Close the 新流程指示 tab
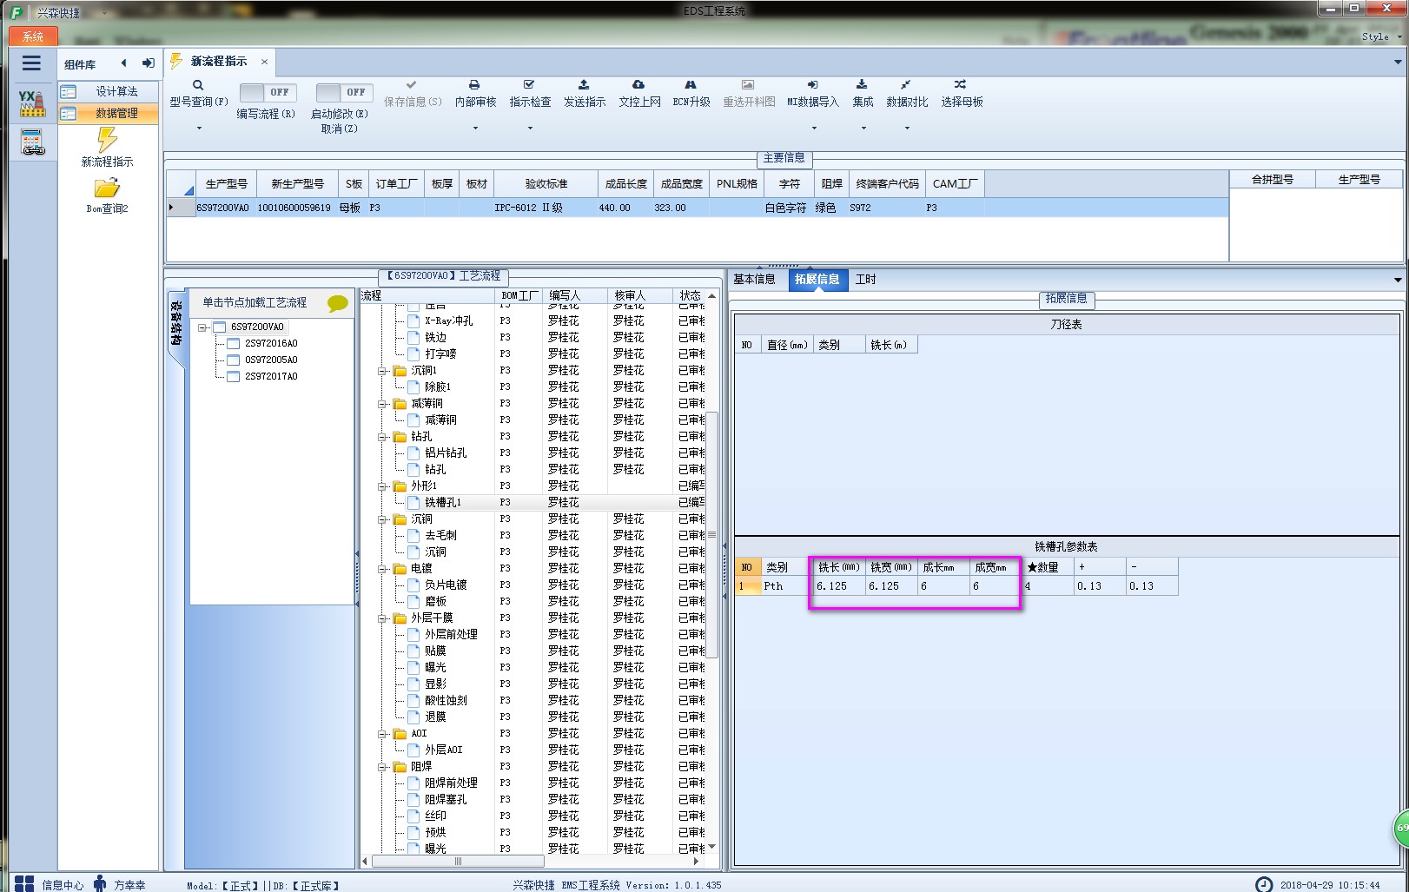 264,62
